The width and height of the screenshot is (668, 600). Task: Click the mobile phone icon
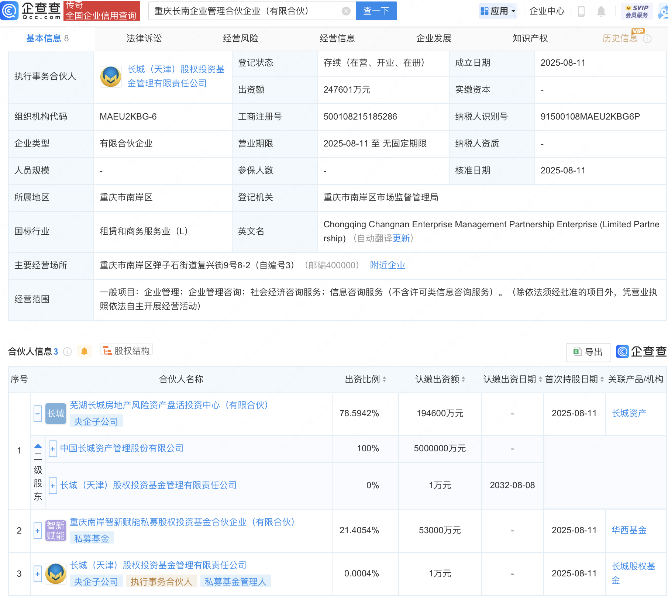pyautogui.click(x=581, y=11)
